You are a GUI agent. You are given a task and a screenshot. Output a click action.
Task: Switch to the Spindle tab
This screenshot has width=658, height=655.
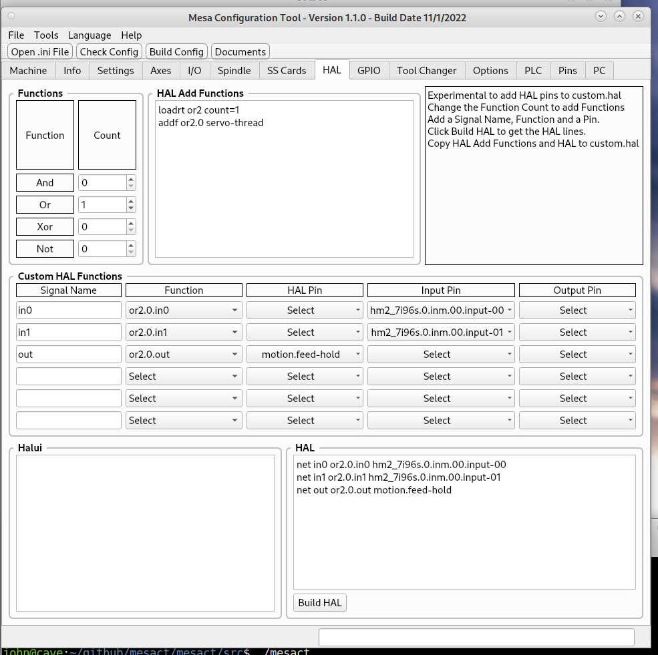(x=234, y=71)
